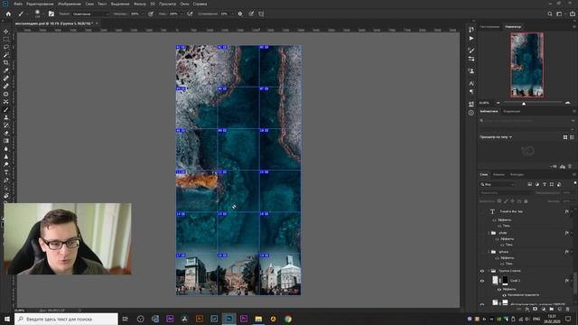Screen dimensions: 578x325
Task: Select the Crop tool
Action: tap(6, 62)
